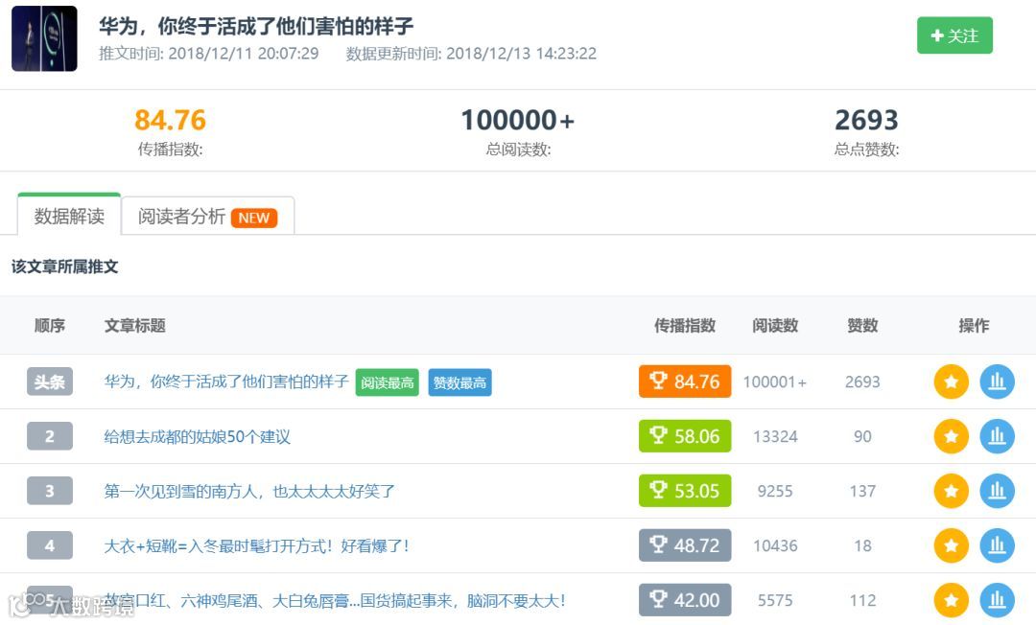
Task: Open the article thumbnail image
Action: 44,38
